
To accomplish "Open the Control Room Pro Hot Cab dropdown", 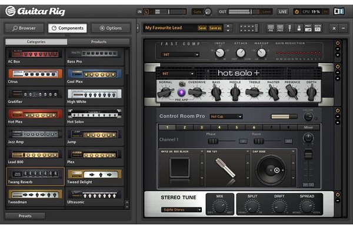I will (x=226, y=117).
